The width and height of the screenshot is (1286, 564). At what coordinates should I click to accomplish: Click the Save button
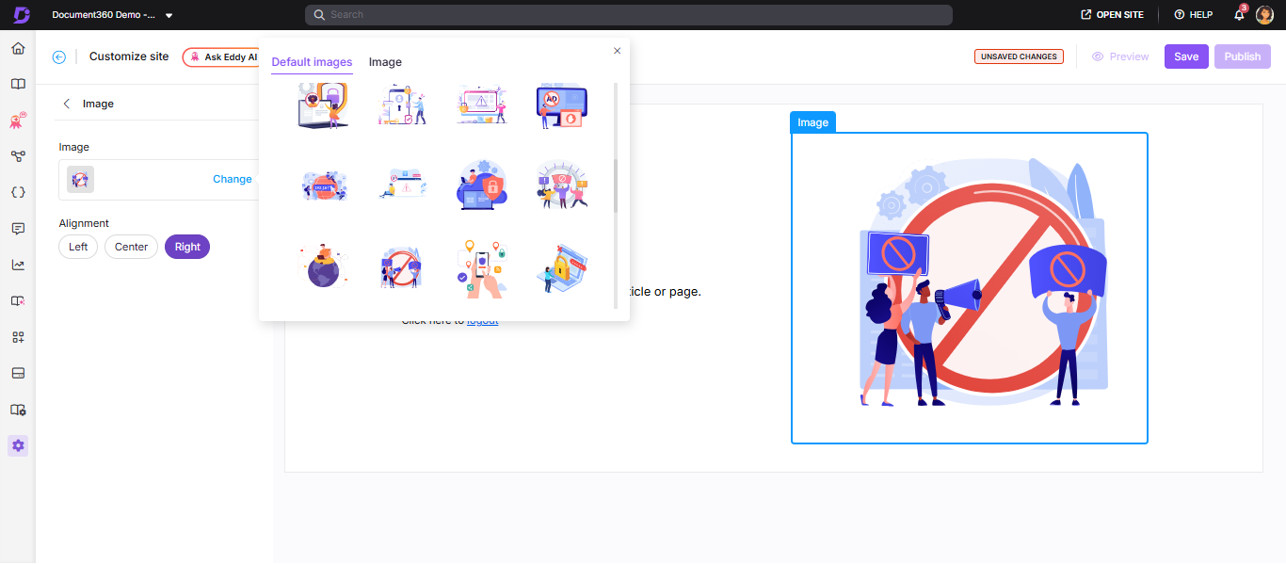1186,56
